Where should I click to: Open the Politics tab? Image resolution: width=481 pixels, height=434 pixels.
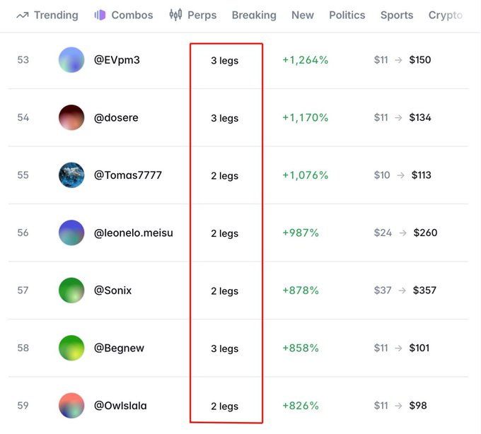point(347,15)
